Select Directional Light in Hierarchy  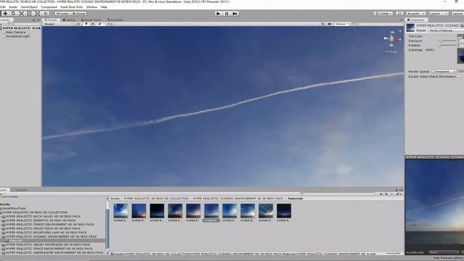(17, 36)
